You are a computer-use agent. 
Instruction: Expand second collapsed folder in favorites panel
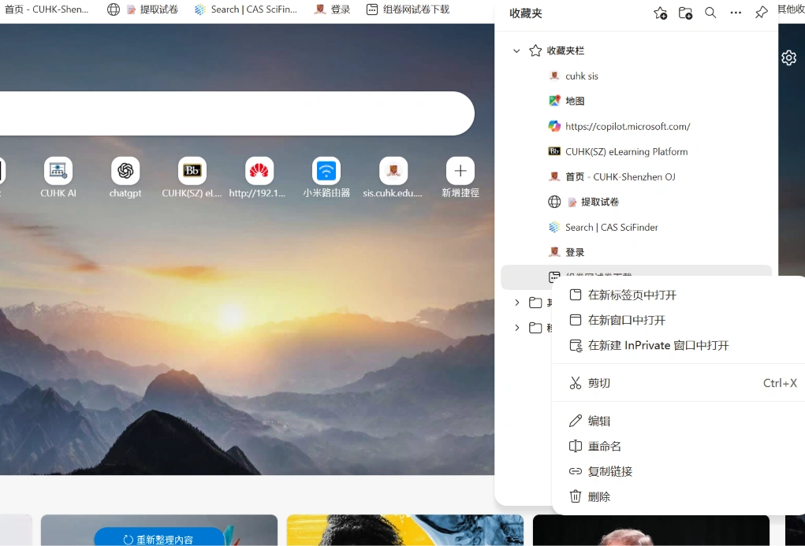(517, 328)
